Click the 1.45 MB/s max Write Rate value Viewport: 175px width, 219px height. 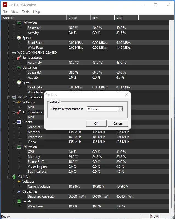coord(123,48)
